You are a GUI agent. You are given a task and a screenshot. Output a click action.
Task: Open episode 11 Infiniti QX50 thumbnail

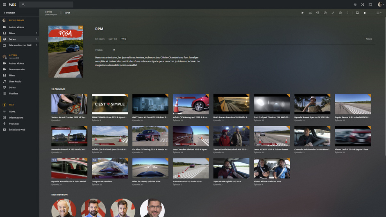pyautogui.click(x=191, y=104)
